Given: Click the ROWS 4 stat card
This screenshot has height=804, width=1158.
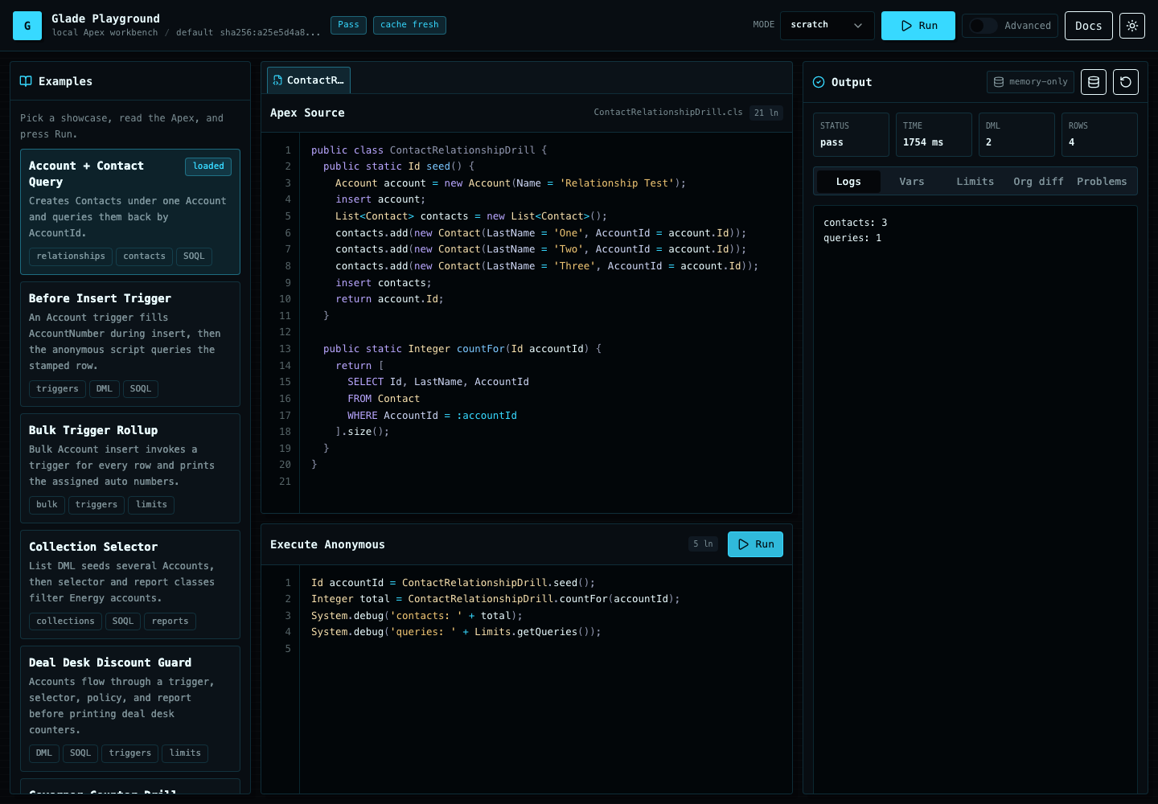Looking at the screenshot, I should pos(1099,134).
